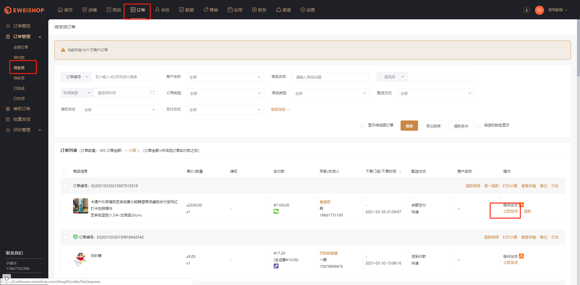Open the 应用 apps nav item
580x285 pixels.
tap(235, 10)
